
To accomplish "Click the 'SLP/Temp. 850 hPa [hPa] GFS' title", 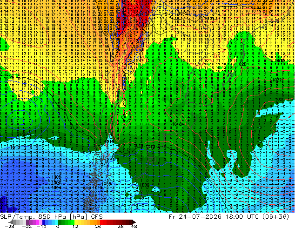I will 51,217.
